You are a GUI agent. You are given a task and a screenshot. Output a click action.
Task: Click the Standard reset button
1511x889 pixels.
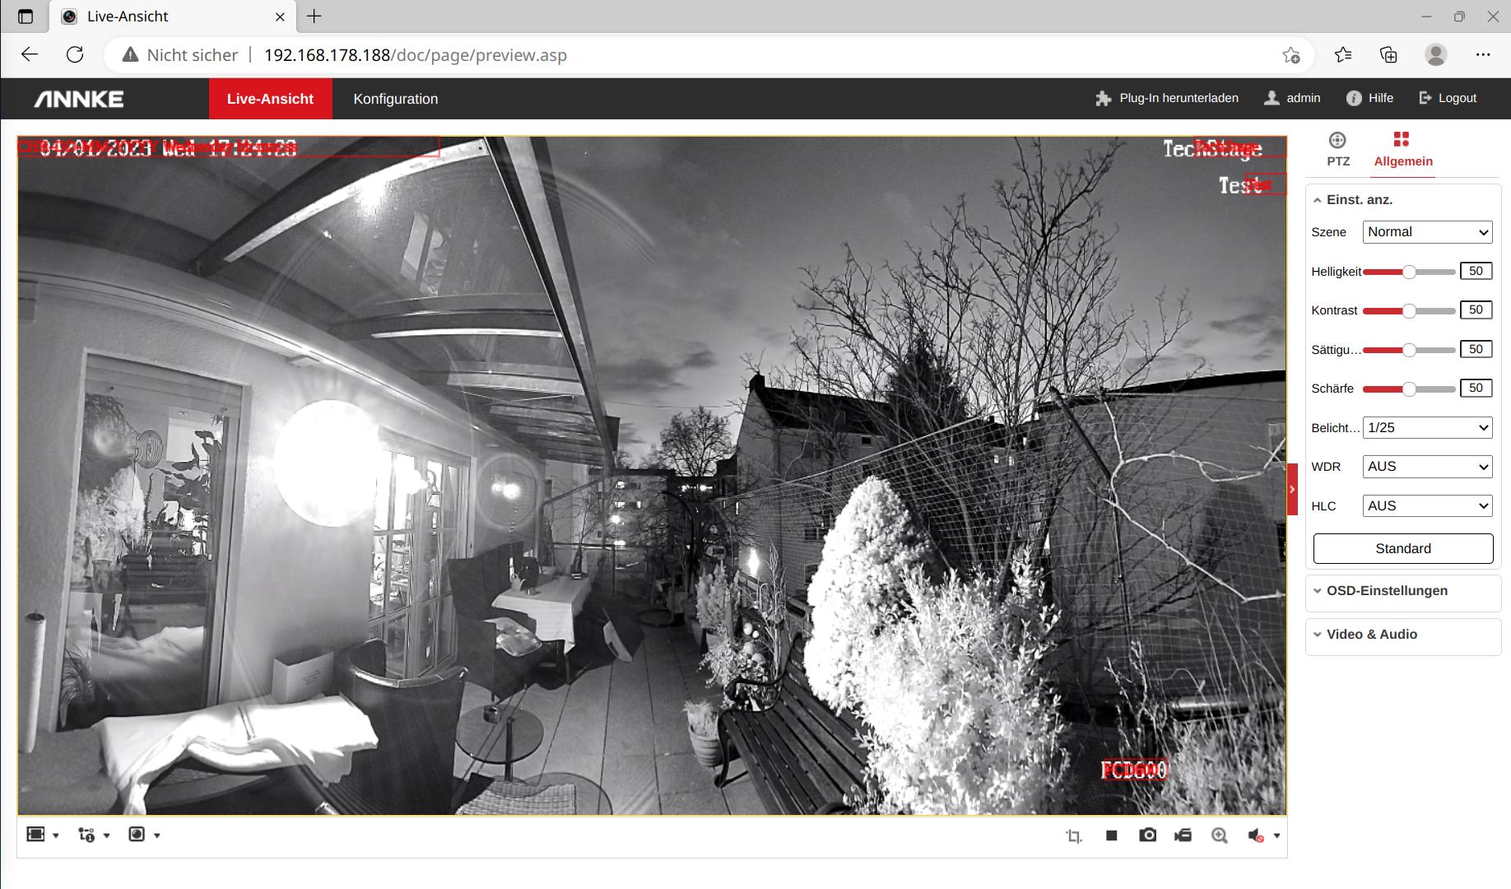[1403, 549]
